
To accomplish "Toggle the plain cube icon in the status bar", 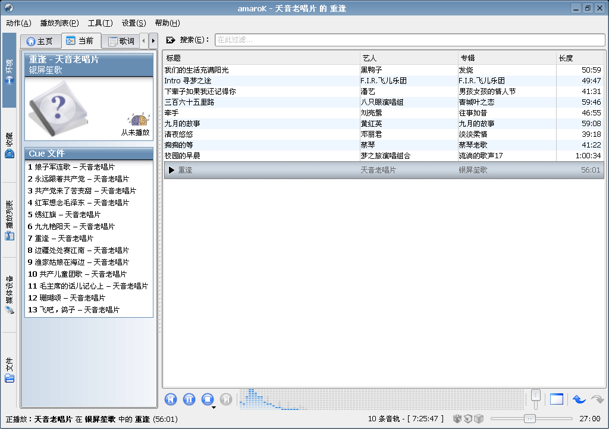I will click(x=479, y=418).
